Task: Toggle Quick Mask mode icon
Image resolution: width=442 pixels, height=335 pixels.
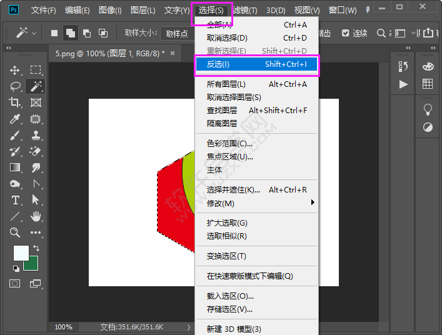Action: (x=14, y=283)
